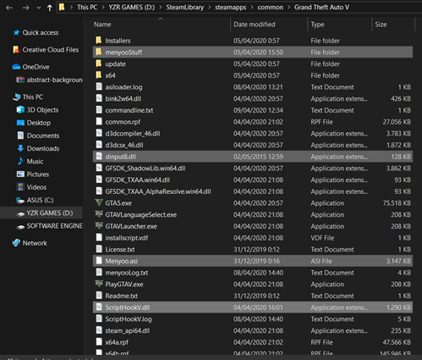Image resolution: width=422 pixels, height=360 pixels.
Task: Click the Creative Cloud Files icon
Action: click(16, 50)
